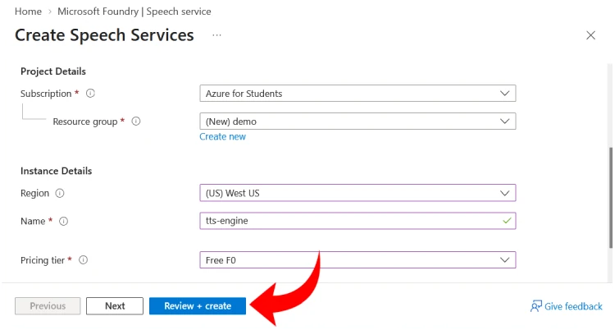The image size is (615, 330).
Task: Click the Create Speech Services title
Action: [104, 35]
